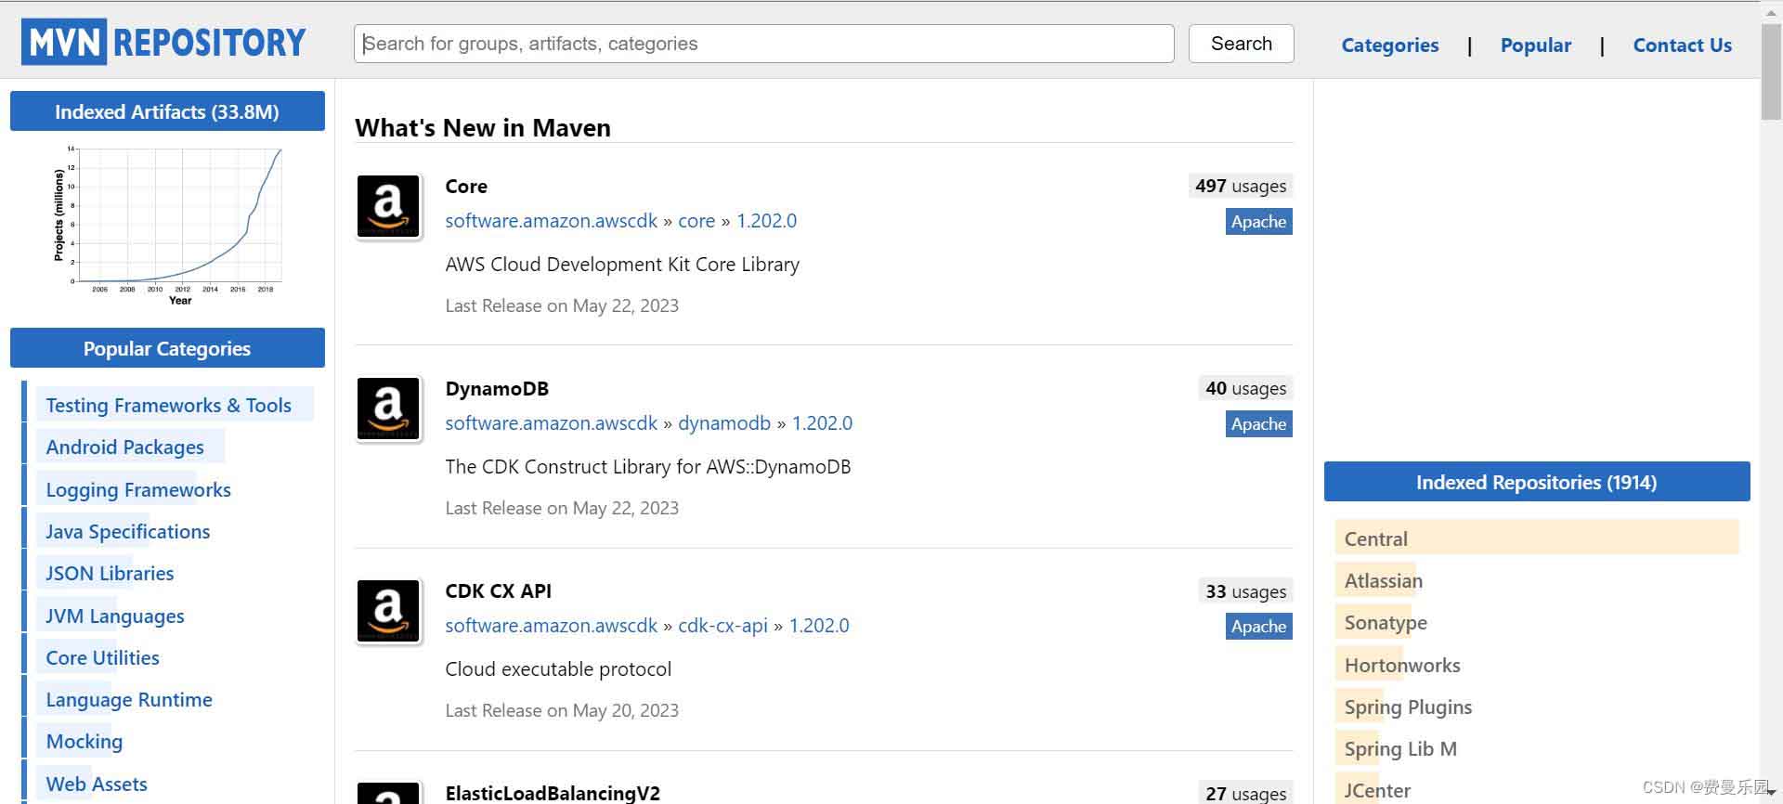Open the ElasticLoadBalancingV2 artifact title
Image resolution: width=1783 pixels, height=804 pixels.
pos(553,793)
